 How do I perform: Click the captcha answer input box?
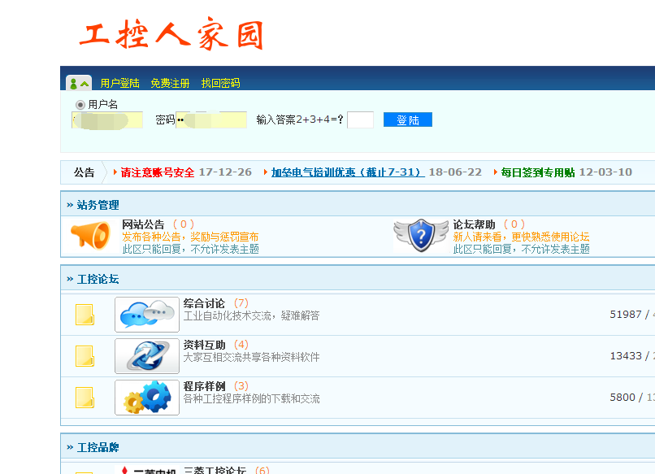[360, 120]
